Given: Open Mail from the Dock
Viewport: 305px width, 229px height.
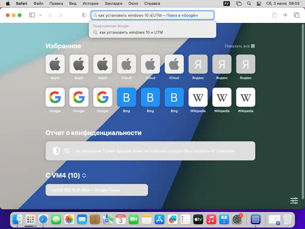Looking at the screenshot, I should click(x=82, y=220).
